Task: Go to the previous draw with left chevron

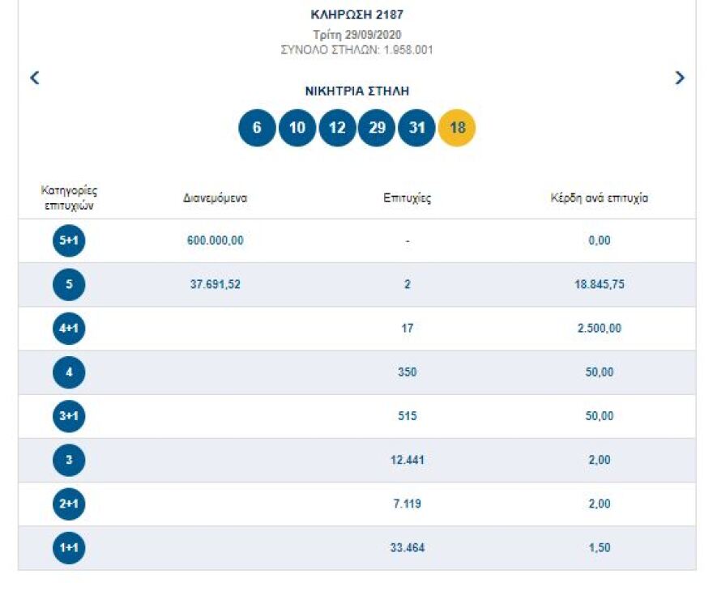Action: click(35, 78)
